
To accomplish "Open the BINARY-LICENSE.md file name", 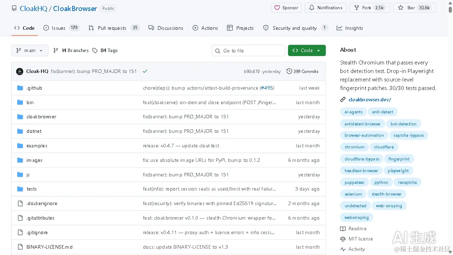I will (50, 247).
